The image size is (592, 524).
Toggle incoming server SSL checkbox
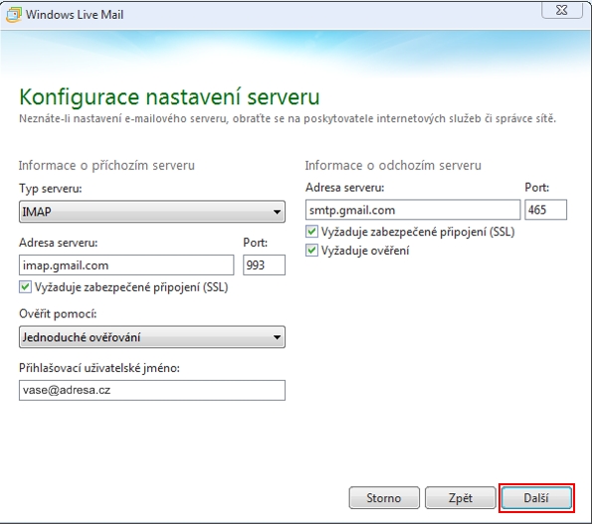tap(25, 287)
